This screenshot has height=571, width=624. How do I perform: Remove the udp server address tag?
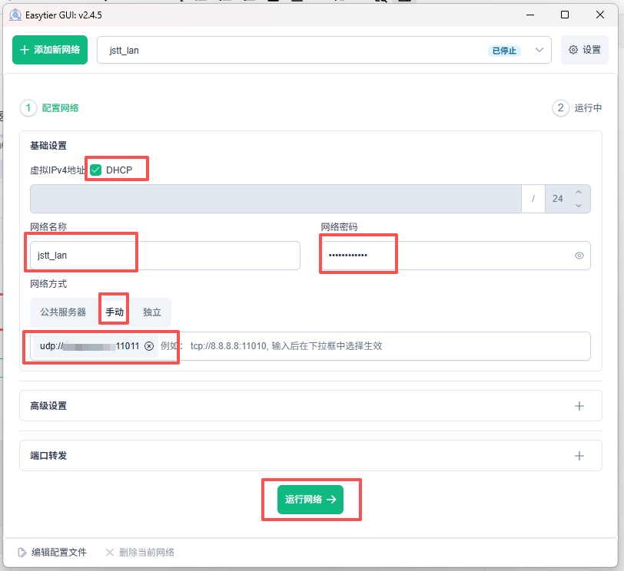click(149, 346)
